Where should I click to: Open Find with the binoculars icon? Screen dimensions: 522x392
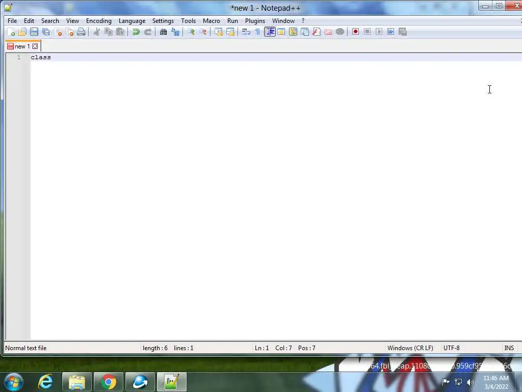(163, 32)
